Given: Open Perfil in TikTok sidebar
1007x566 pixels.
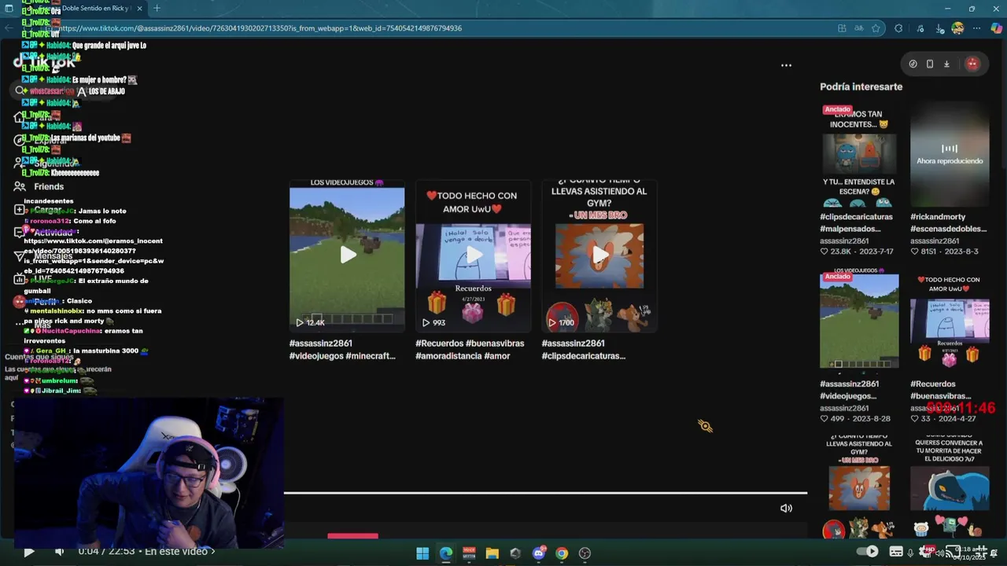Looking at the screenshot, I should [35, 301].
